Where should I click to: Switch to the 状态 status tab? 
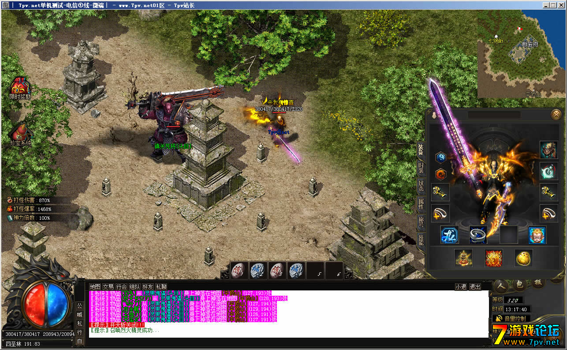421,186
